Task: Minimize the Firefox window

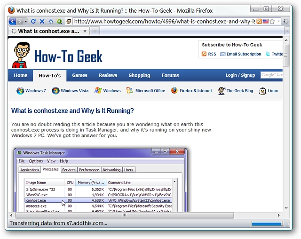Action: [x=255, y=9]
